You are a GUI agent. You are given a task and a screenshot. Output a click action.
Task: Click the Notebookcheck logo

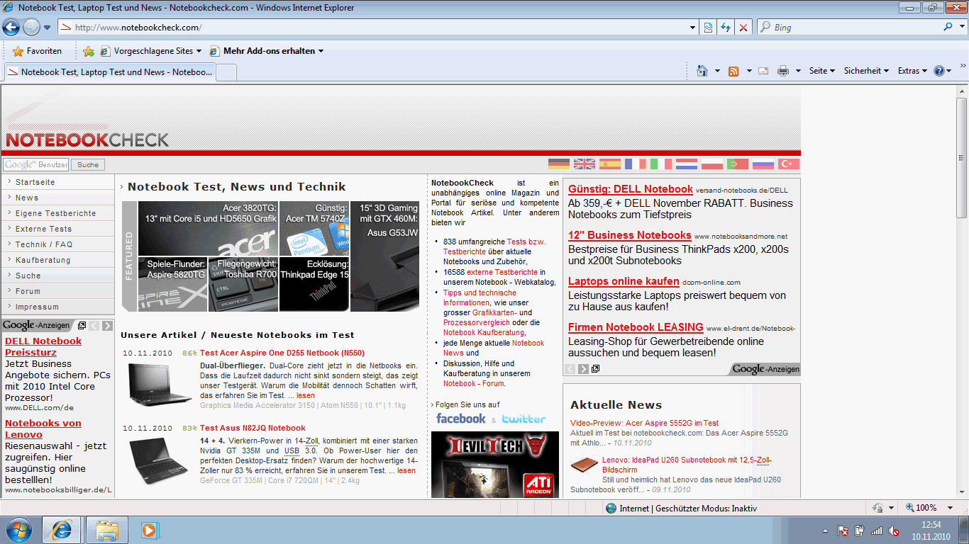87,140
